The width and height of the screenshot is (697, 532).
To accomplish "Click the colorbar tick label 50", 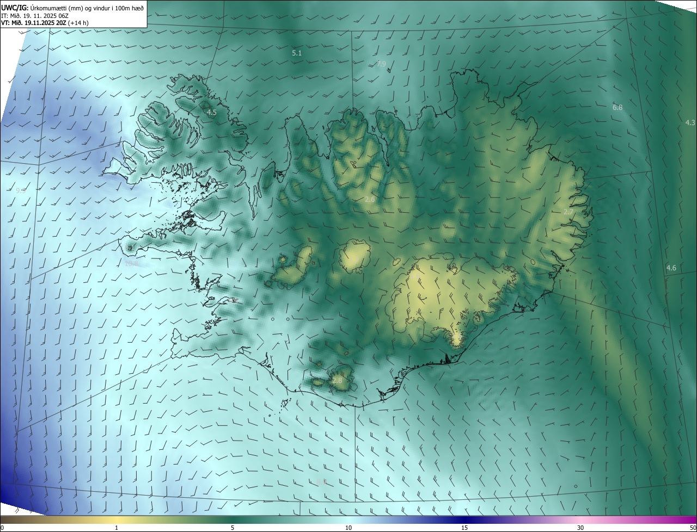I will click(693, 528).
